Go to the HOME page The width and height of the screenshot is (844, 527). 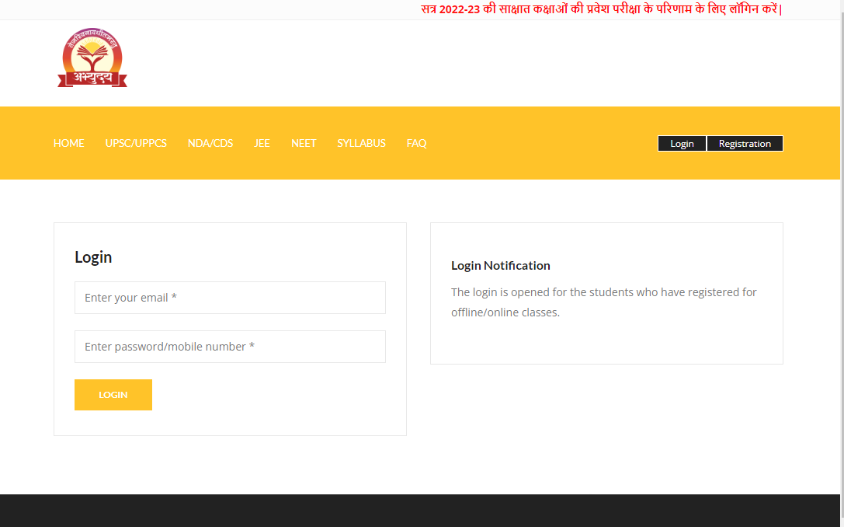(x=68, y=143)
